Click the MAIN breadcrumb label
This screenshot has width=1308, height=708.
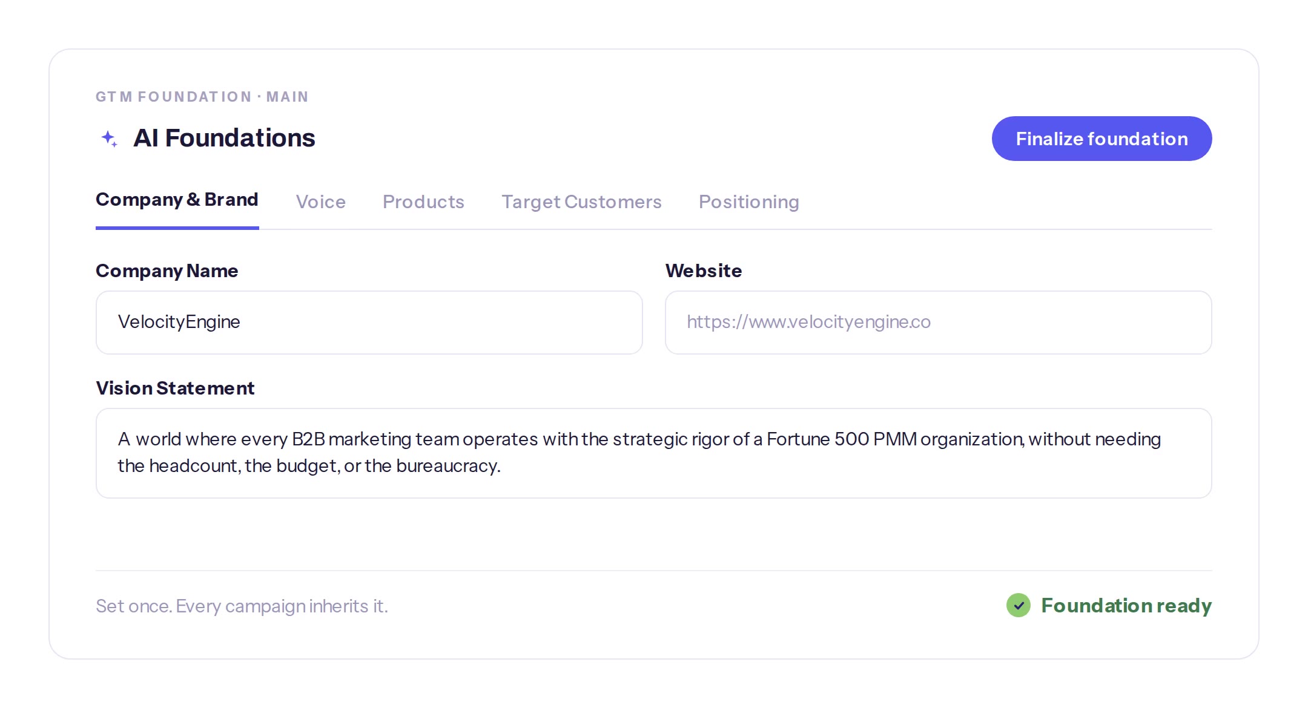(x=288, y=97)
